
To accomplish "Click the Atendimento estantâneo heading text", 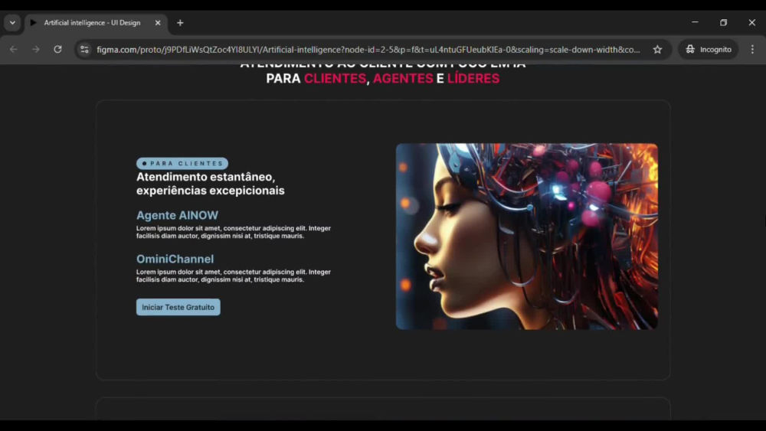I will point(211,184).
